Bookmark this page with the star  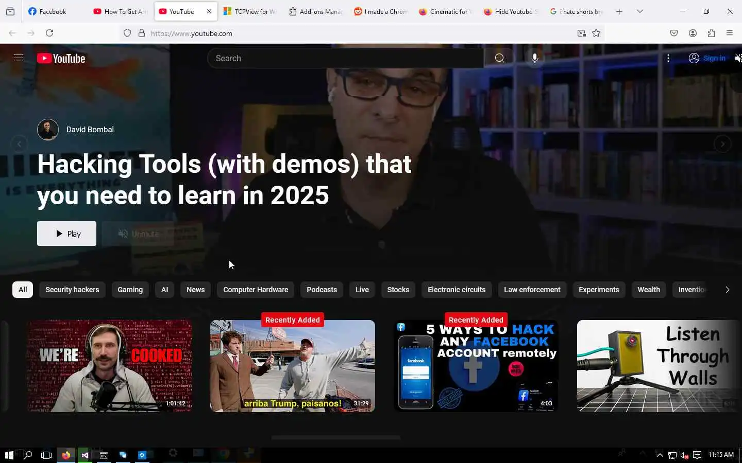point(596,33)
